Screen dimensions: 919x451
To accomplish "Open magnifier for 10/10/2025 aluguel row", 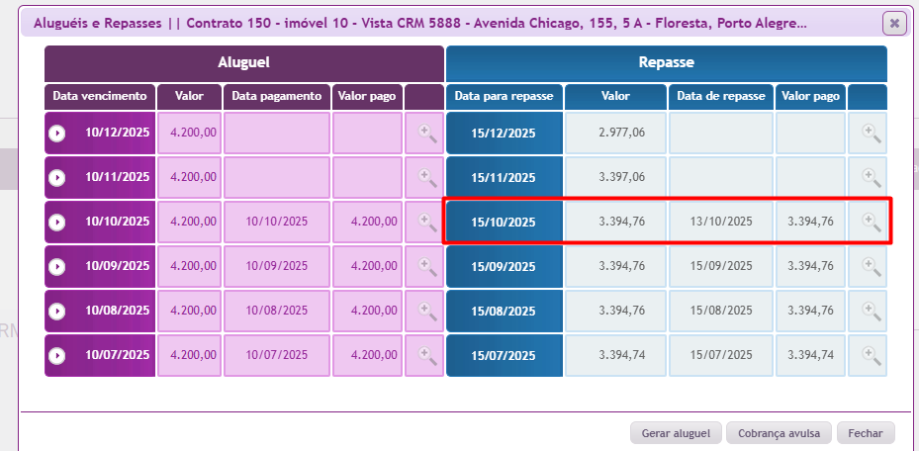I will (426, 222).
